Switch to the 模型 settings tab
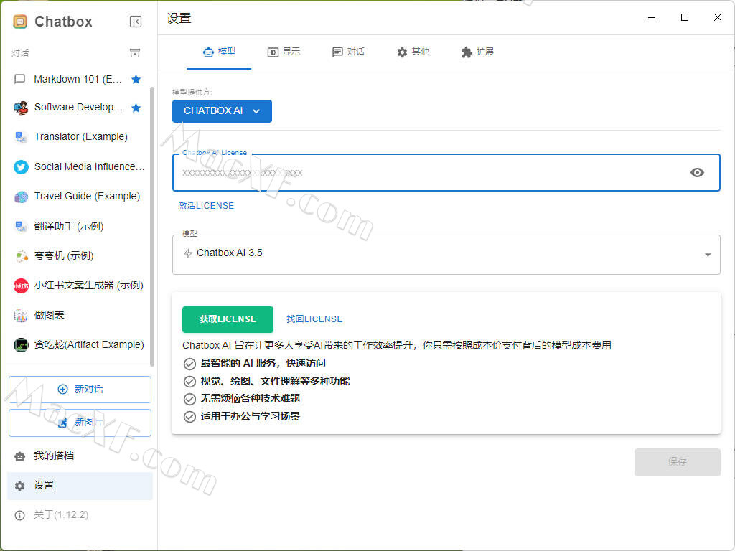Viewport: 735px width, 551px height. [219, 52]
